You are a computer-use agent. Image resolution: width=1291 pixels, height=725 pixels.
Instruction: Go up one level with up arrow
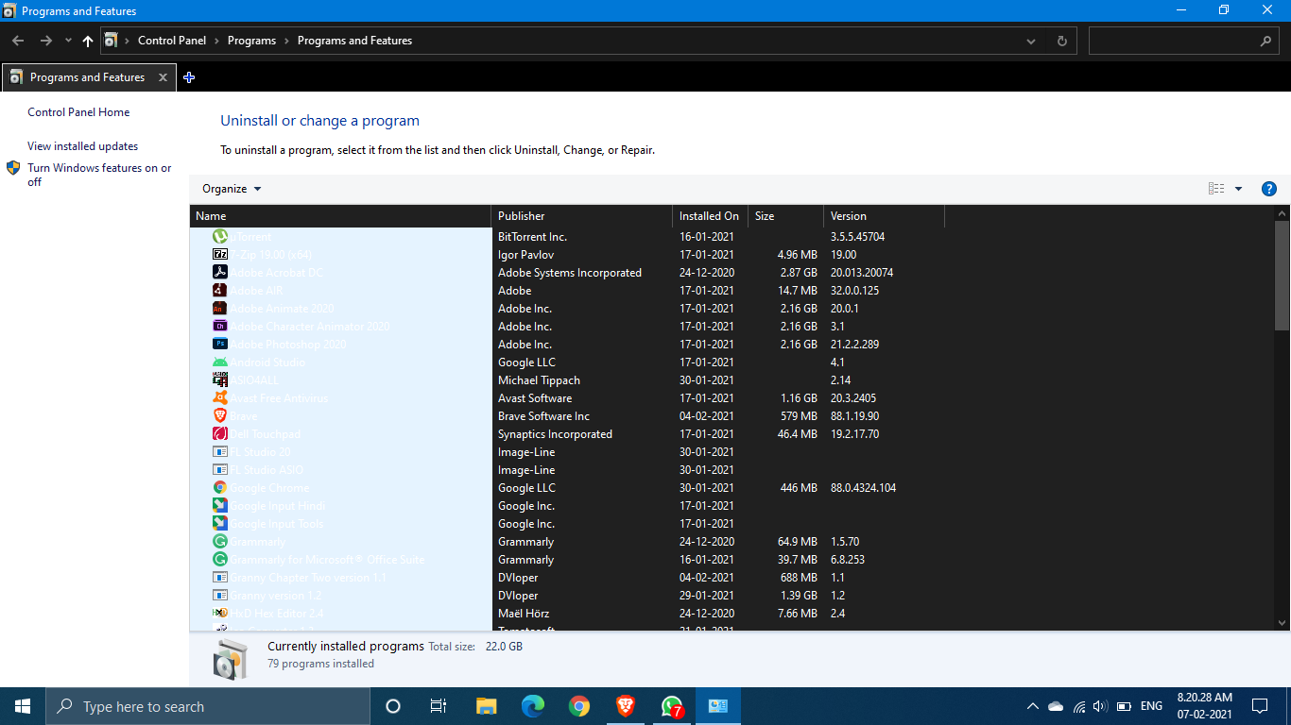88,41
